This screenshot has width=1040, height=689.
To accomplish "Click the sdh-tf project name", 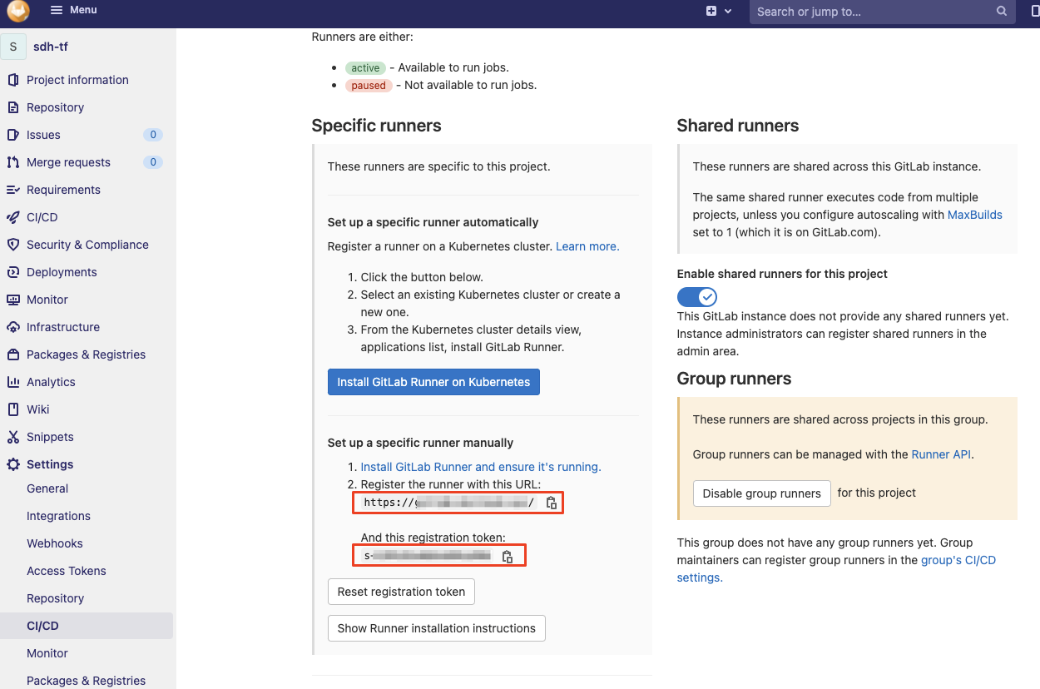I will [51, 47].
